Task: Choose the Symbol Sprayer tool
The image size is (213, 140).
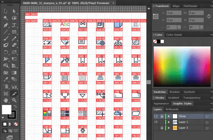Action: (x=6, y=86)
